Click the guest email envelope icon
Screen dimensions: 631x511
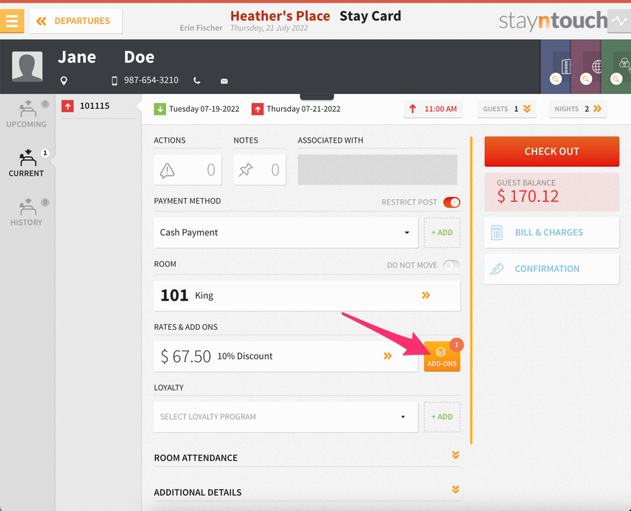[x=224, y=81]
